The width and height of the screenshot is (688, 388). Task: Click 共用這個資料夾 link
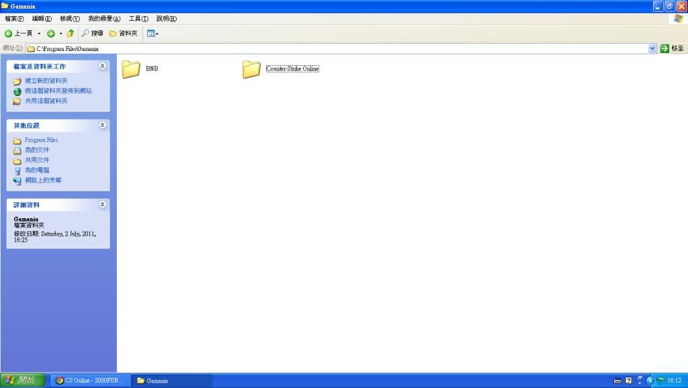[x=46, y=101]
